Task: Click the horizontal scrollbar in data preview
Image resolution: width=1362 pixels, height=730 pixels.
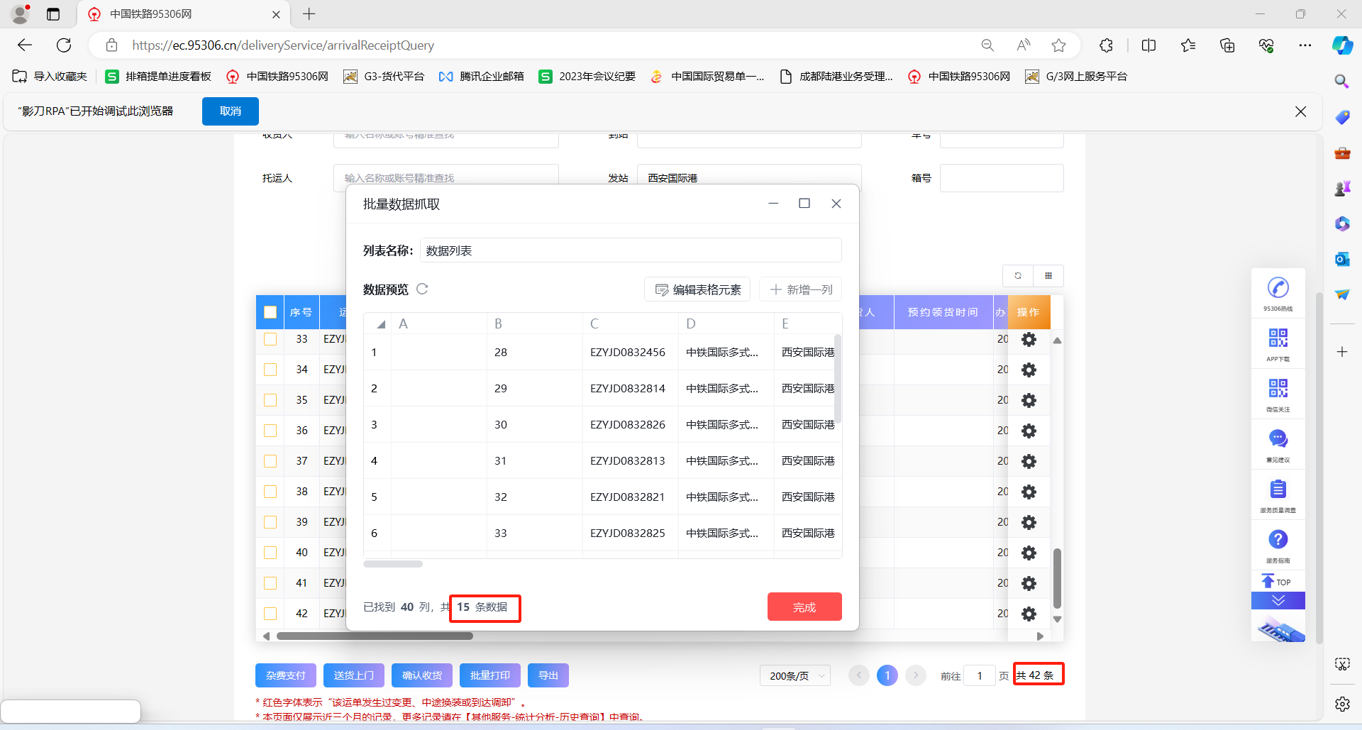Action: (393, 564)
